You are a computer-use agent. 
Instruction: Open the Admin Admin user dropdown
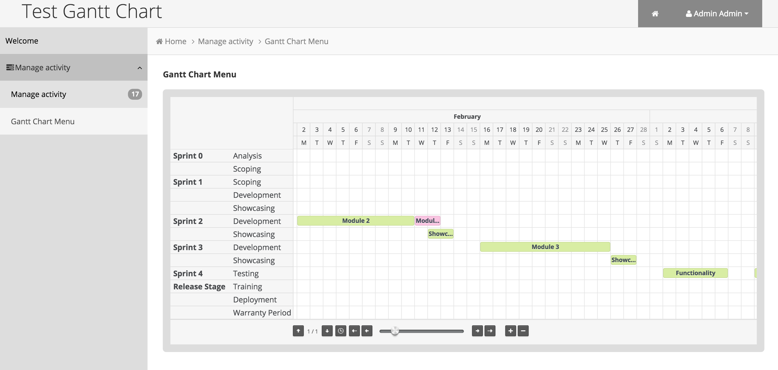click(x=717, y=14)
